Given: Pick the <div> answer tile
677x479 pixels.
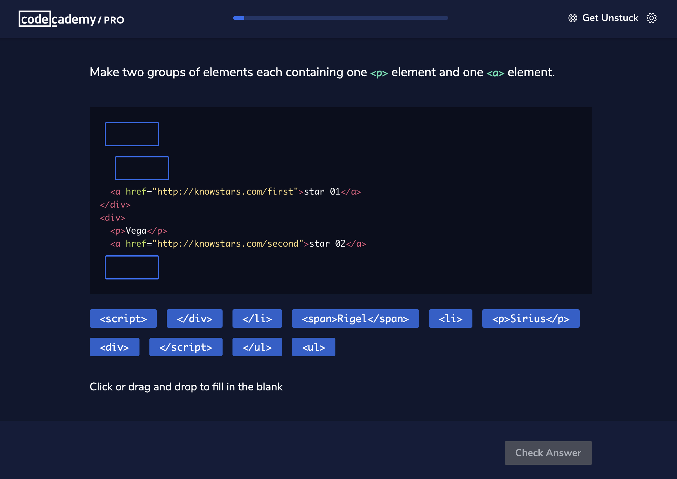Looking at the screenshot, I should (115, 347).
